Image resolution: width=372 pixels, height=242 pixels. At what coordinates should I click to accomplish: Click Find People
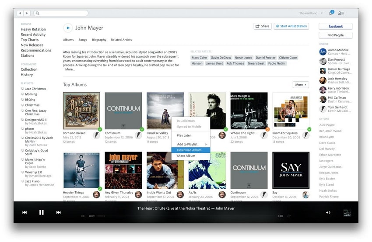(x=336, y=35)
